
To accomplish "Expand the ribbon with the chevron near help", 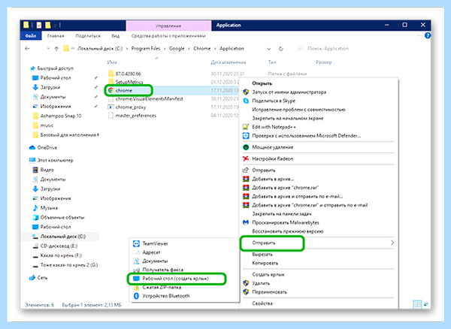I will click(419, 36).
